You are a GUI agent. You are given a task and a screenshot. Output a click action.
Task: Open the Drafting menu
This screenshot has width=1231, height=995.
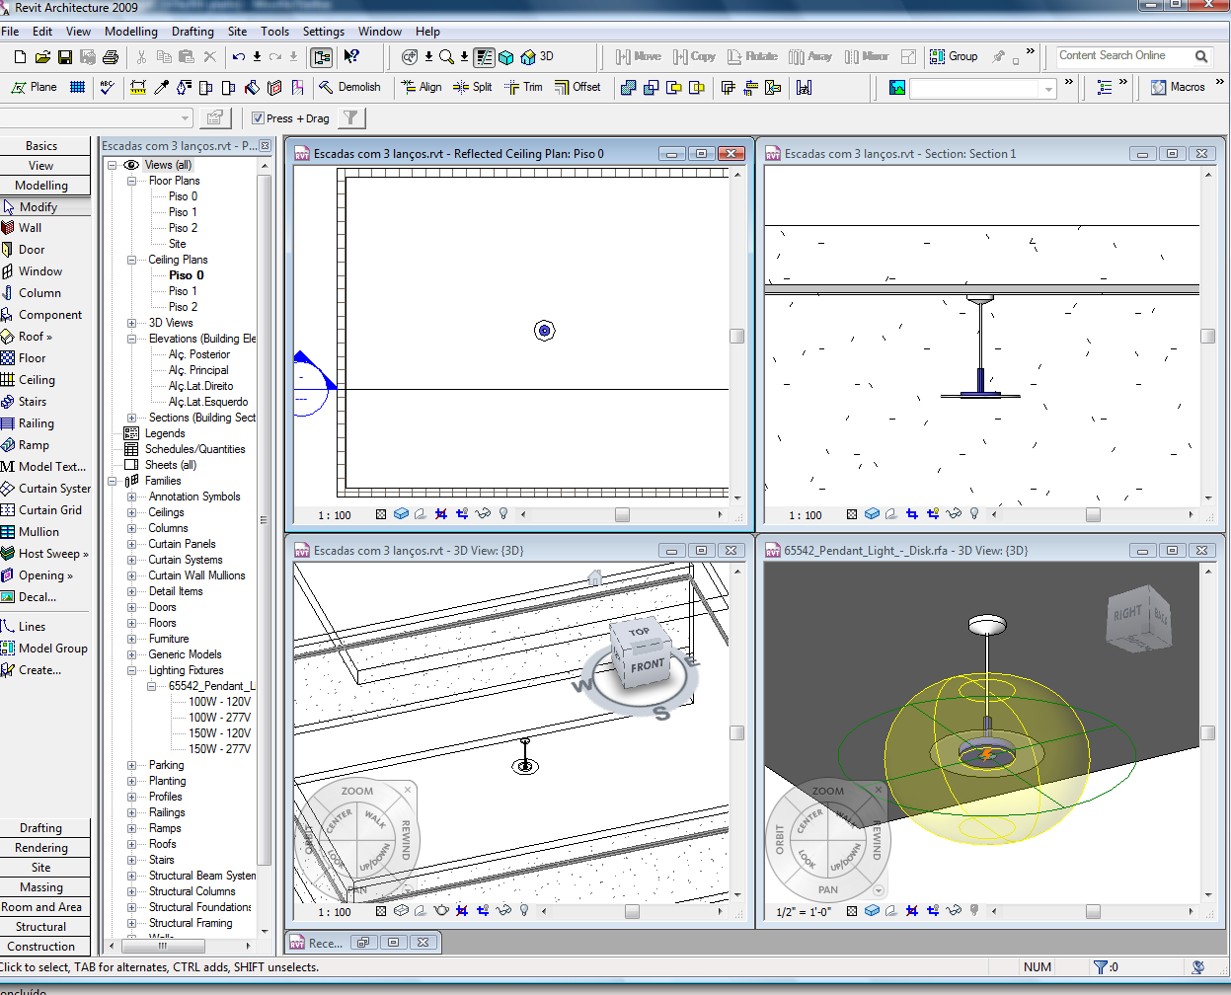[192, 32]
